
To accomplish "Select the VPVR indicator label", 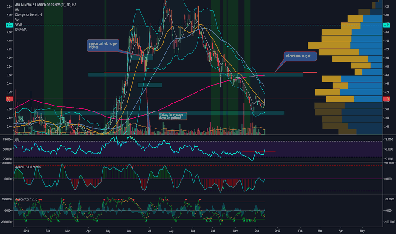I will point(18,25).
